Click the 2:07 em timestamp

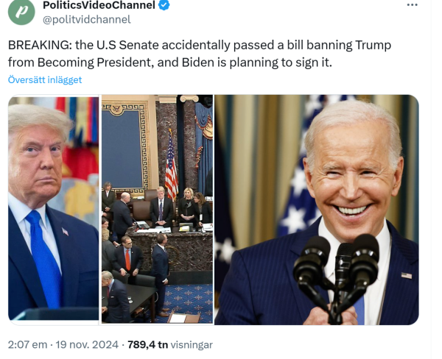tap(27, 344)
